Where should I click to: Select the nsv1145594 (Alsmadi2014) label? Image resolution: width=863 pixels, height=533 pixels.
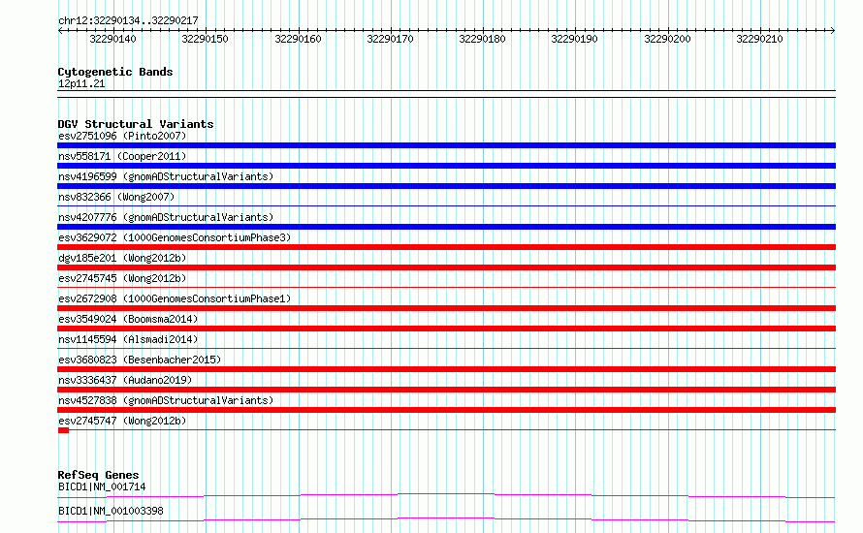tap(128, 339)
